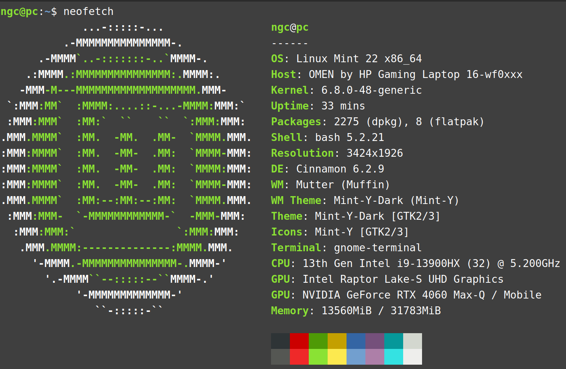Select the blue swatch in the top row
This screenshot has width=566, height=369.
(x=356, y=341)
